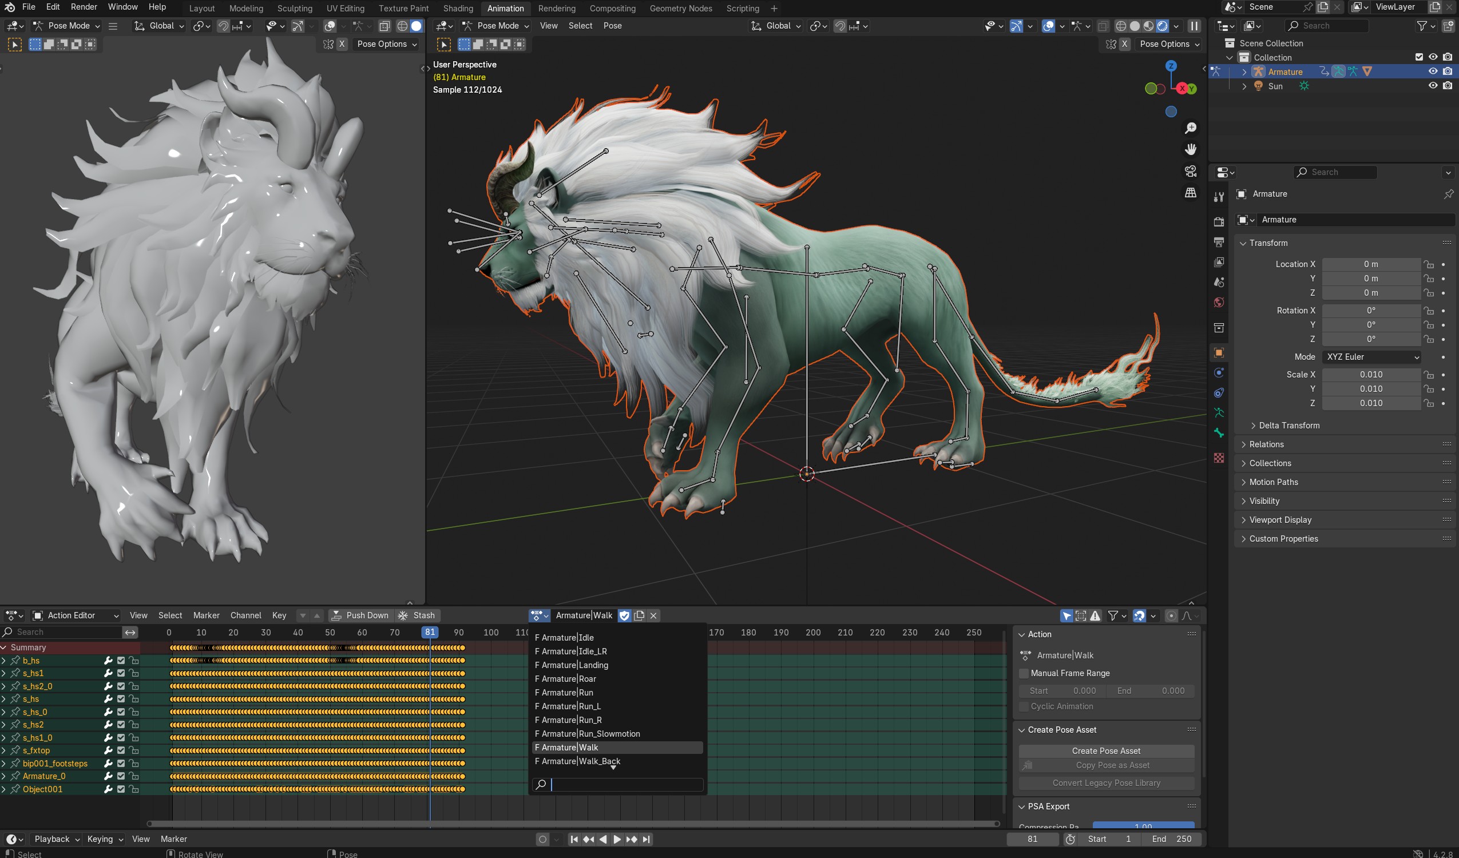Open the Modifiers wrench properties tab
The image size is (1459, 858).
[x=1219, y=373]
